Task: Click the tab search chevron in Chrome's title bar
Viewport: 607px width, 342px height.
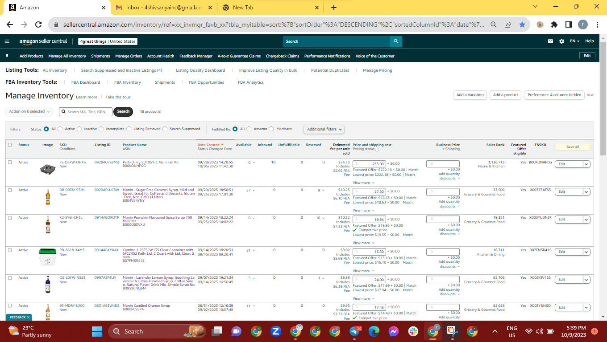Action: click(x=536, y=7)
